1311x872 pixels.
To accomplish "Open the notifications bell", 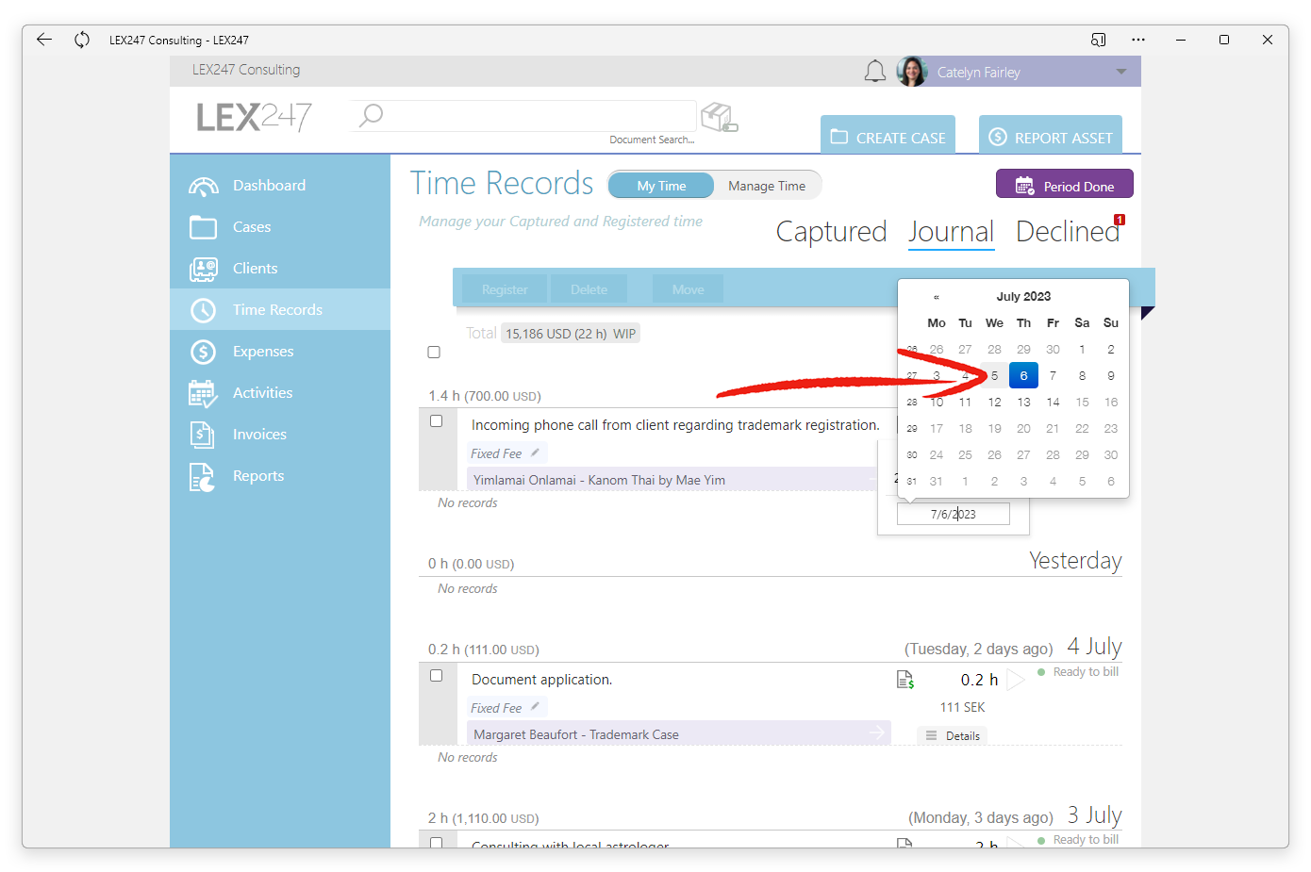I will [875, 72].
